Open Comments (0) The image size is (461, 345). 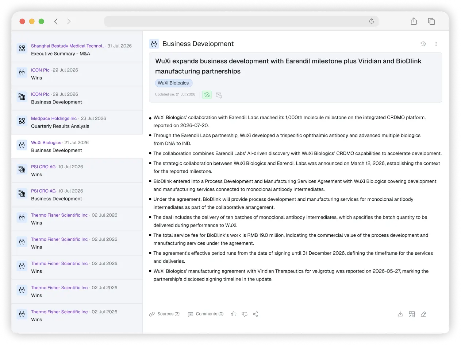205,314
